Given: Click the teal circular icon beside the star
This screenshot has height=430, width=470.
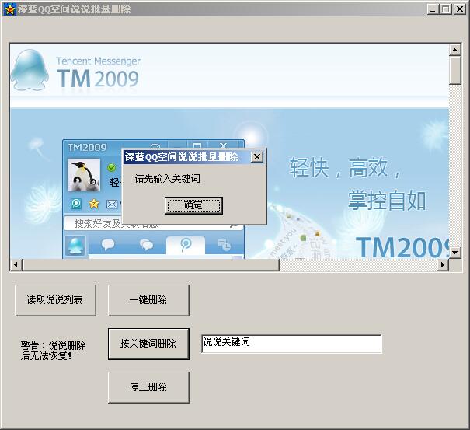Looking at the screenshot, I should pos(76,204).
